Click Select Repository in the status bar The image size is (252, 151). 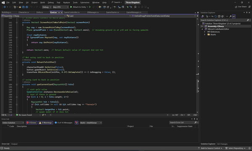tap(236, 148)
